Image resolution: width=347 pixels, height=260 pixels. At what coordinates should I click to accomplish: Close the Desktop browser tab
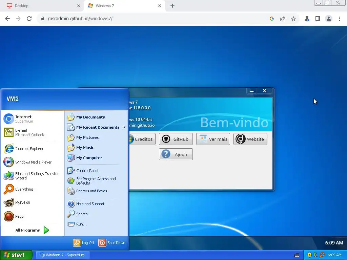pyautogui.click(x=79, y=6)
